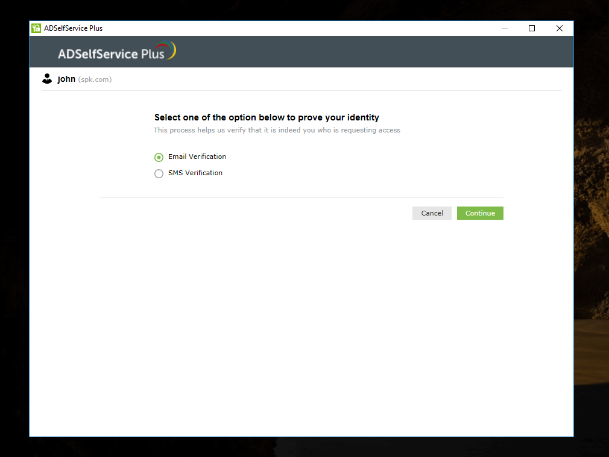This screenshot has width=609, height=457.
Task: Click the 'SMS Verification' label text
Action: [195, 173]
